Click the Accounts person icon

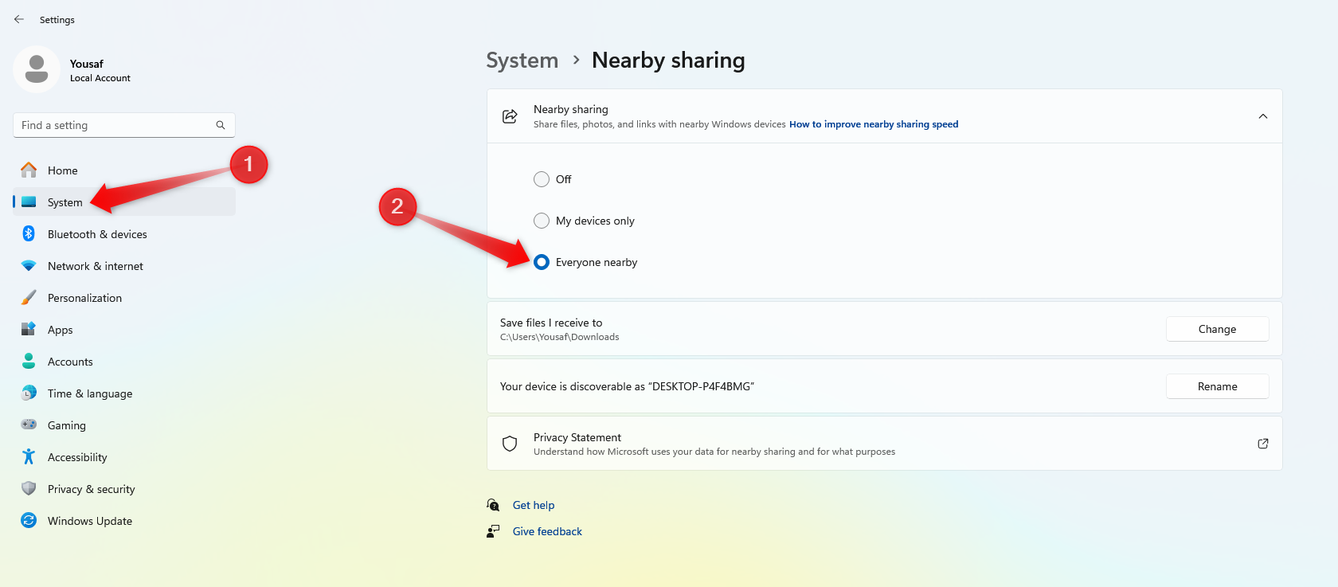point(29,361)
